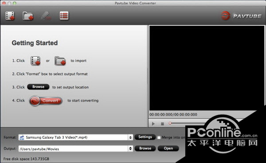Viewport: 266px width, 163px height.
Task: Click the Free disk space:143.735GB text
Action: coord(26,159)
